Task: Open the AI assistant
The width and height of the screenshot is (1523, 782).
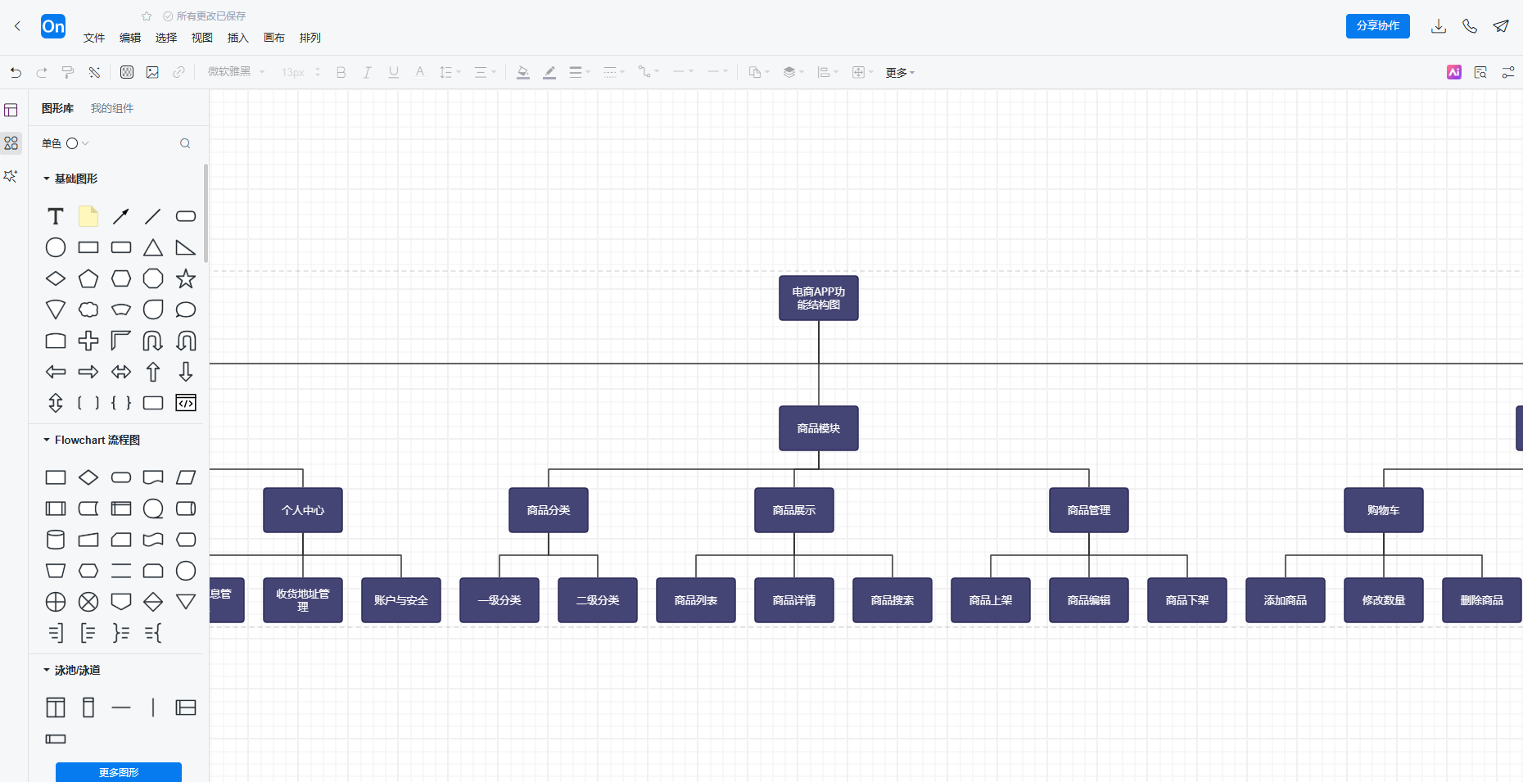Action: (x=1454, y=72)
